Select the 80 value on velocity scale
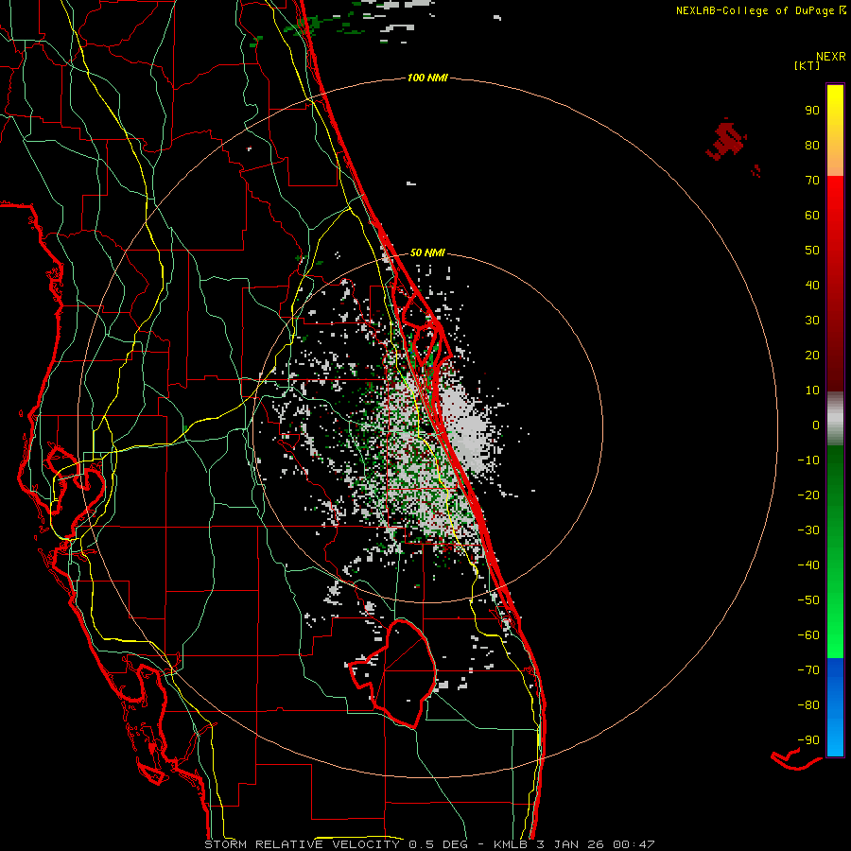The height and width of the screenshot is (851, 851). [812, 146]
